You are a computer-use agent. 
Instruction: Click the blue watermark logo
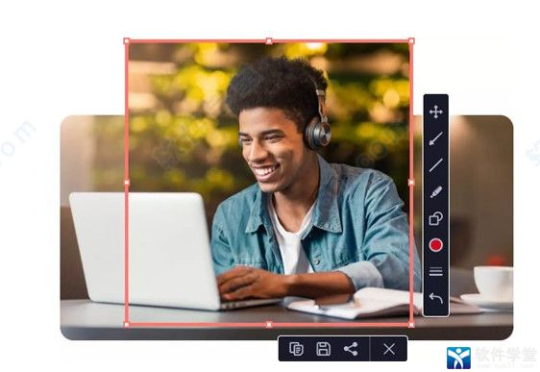click(458, 358)
